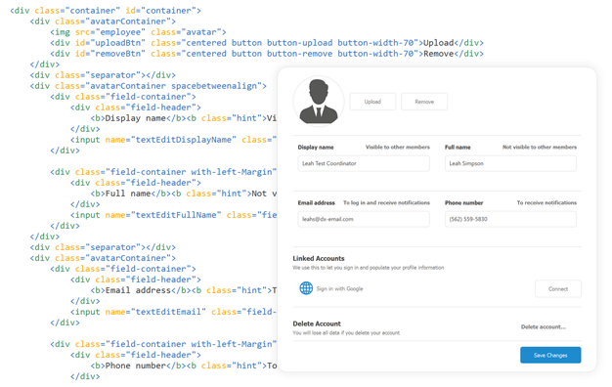The image size is (612, 387).
Task: Click the Remove avatar button
Action: coord(424,102)
